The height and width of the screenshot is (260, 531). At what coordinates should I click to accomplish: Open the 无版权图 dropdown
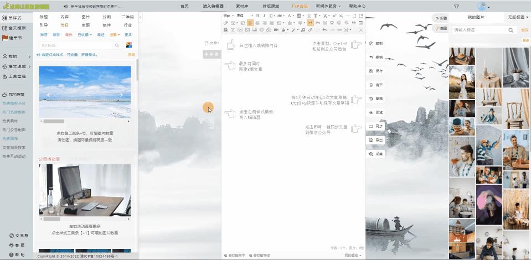(x=517, y=18)
